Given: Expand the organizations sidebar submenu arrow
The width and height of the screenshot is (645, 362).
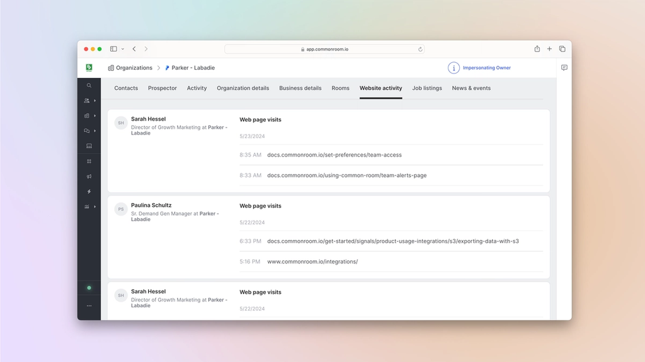Looking at the screenshot, I should 95,116.
